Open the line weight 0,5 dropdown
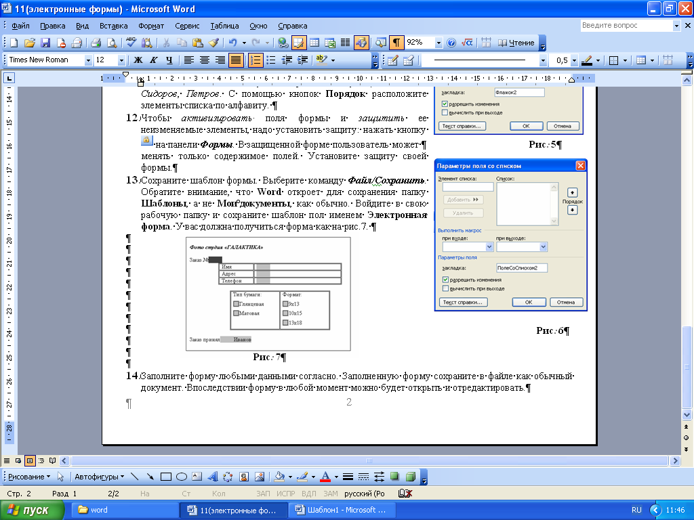694x520 pixels. tap(574, 60)
